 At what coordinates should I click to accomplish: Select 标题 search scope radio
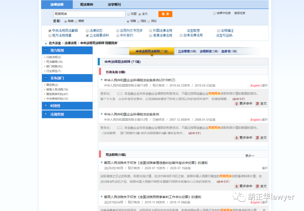pos(129,14)
